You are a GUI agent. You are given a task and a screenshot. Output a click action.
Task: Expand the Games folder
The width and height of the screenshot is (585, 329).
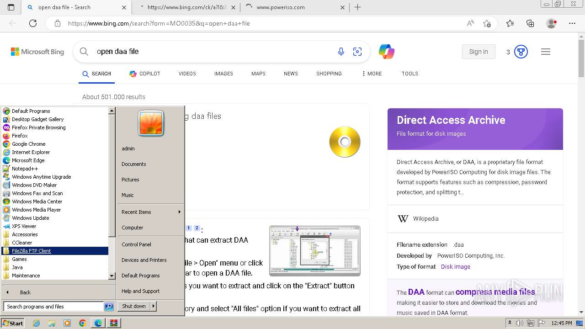click(19, 259)
